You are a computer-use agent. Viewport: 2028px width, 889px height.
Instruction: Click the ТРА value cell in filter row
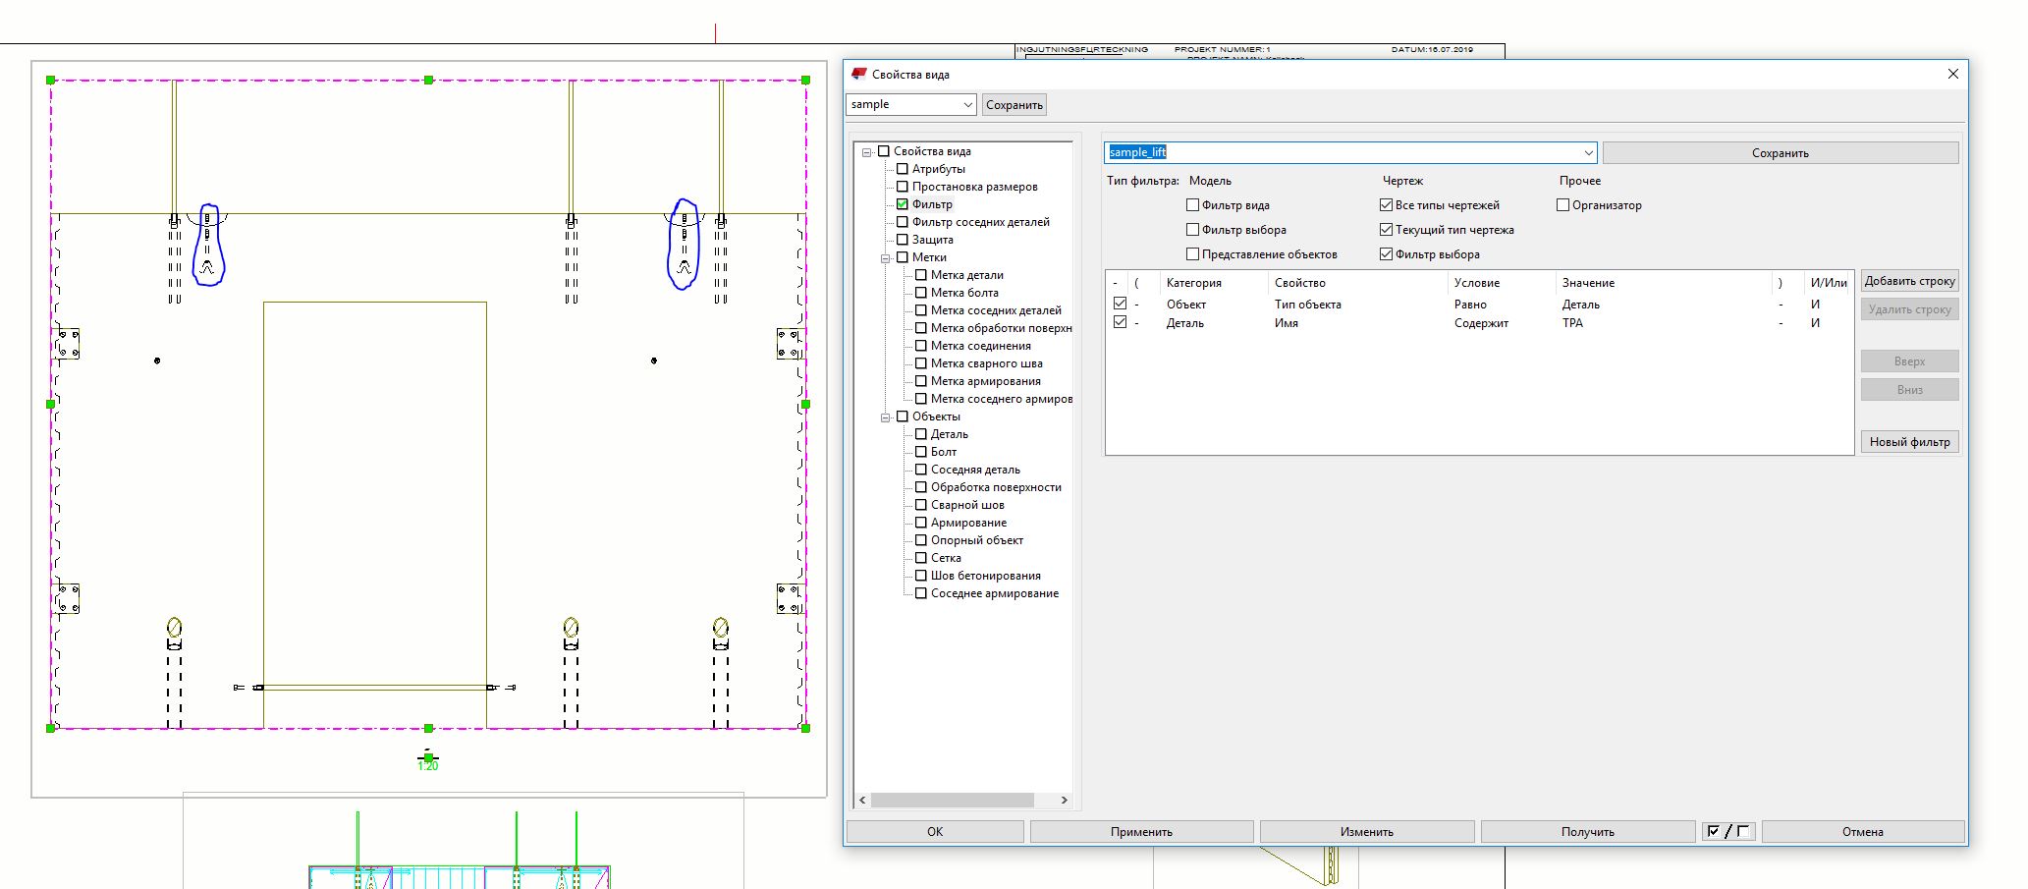[1572, 323]
